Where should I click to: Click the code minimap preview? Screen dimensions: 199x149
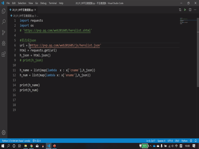point(188,21)
